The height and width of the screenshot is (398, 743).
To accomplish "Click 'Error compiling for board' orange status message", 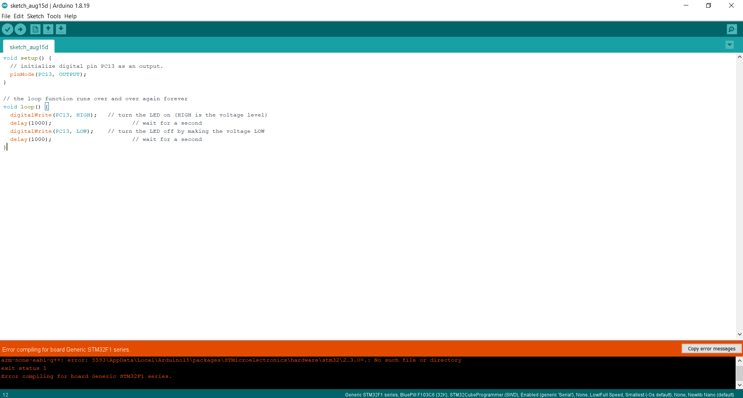I will (x=66, y=350).
